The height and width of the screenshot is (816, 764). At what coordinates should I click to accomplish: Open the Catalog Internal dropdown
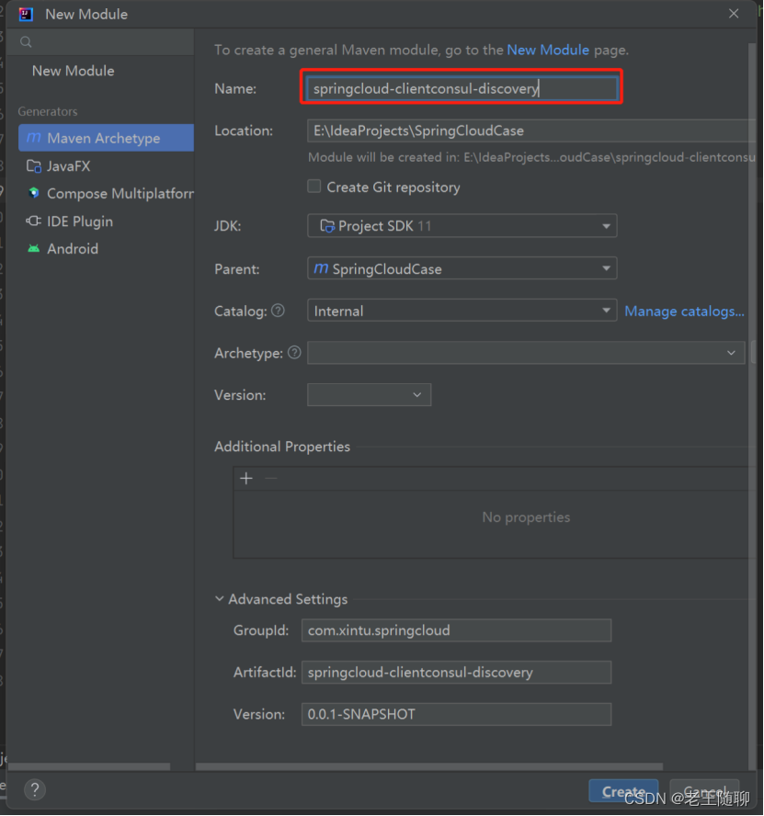(462, 311)
